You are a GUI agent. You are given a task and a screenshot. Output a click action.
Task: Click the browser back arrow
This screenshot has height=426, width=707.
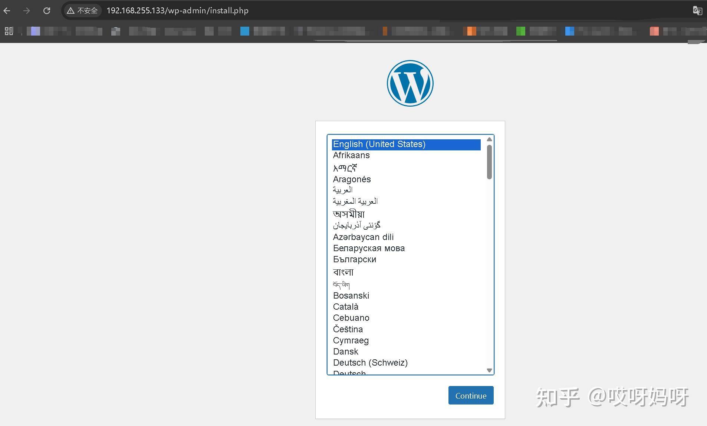point(7,11)
